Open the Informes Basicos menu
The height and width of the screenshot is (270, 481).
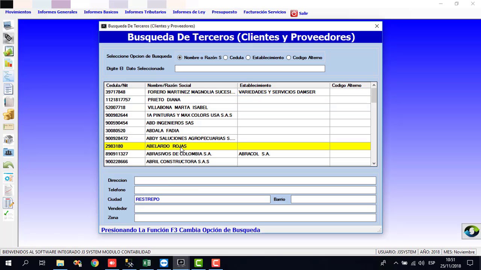pos(101,12)
